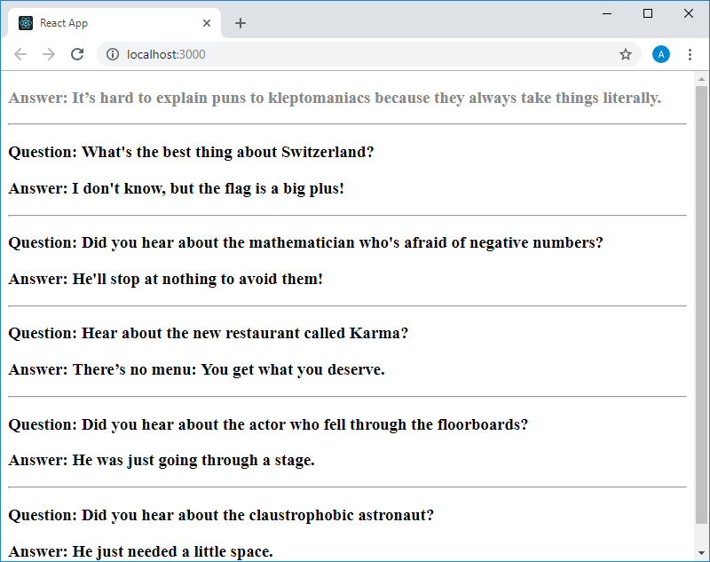Click the Karma restaurant question
Image resolution: width=710 pixels, height=562 pixels.
[x=208, y=333]
